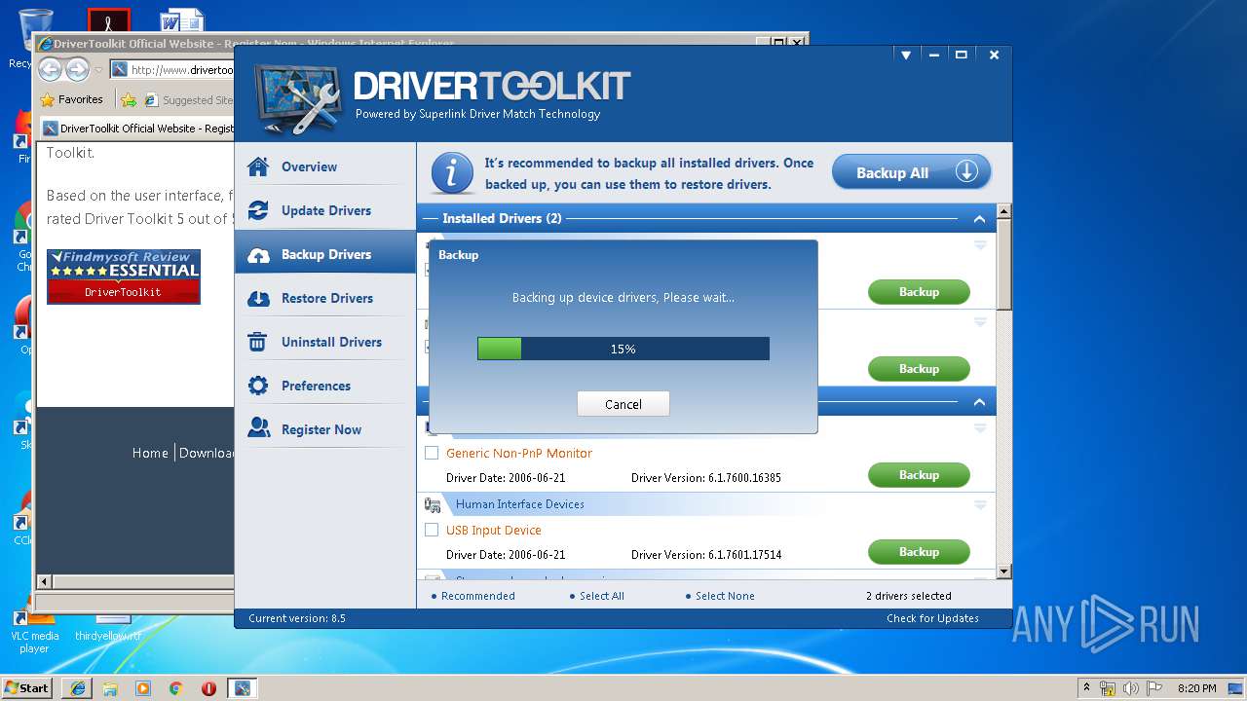Viewport: 1247px width, 701px height.
Task: Click Check for Updates link
Action: [x=932, y=618]
